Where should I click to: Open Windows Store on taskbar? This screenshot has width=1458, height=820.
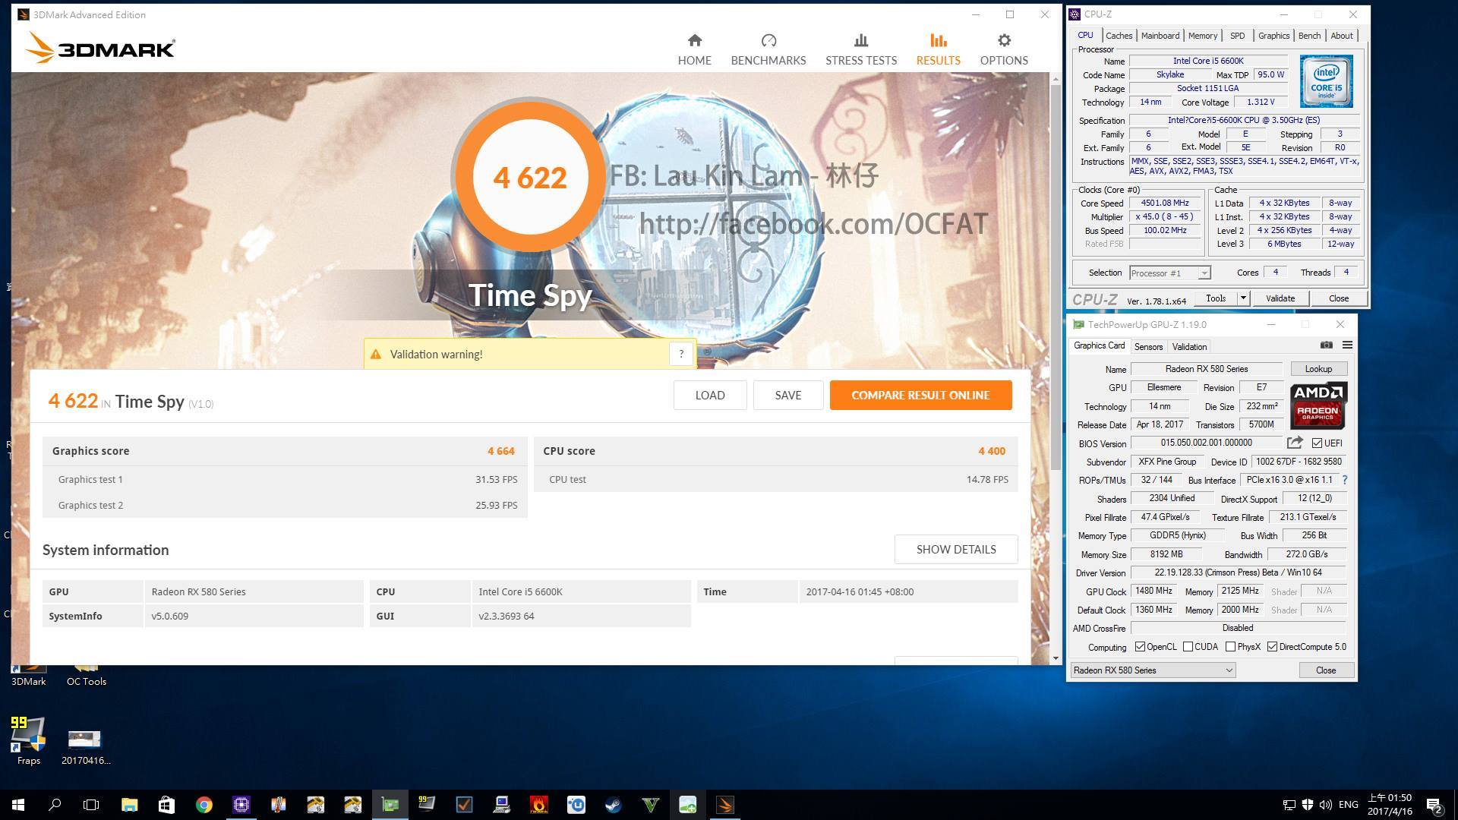coord(166,805)
